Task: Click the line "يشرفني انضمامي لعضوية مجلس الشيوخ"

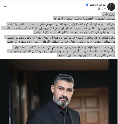Action: point(84,19)
